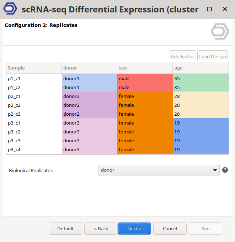Click the help question mark icon
Viewport: 235px width, 242px height.
225,170
